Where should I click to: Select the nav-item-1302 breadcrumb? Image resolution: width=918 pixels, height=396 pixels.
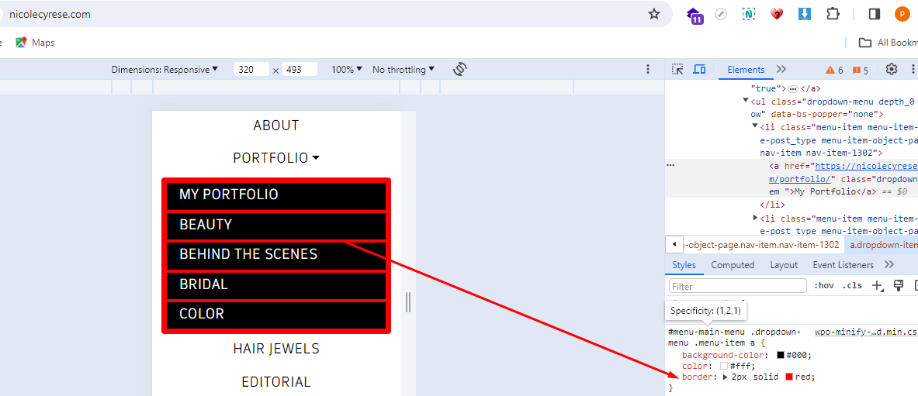[x=761, y=245]
